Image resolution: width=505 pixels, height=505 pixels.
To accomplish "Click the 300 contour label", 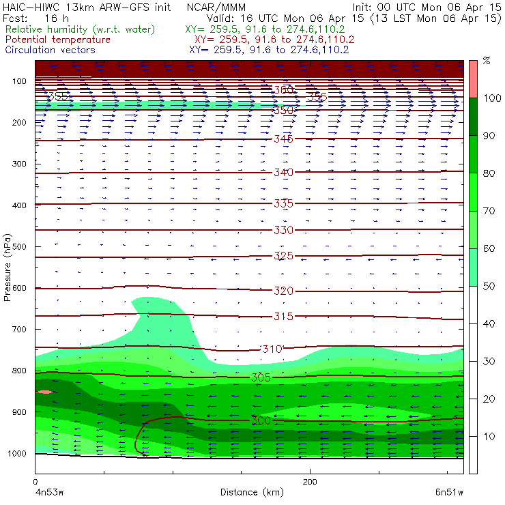I will tap(261, 420).
